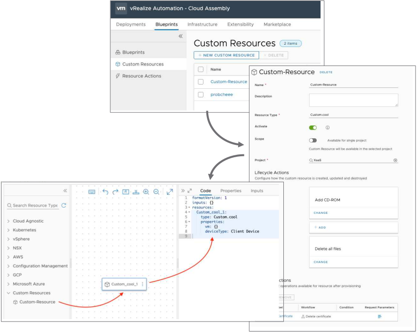The width and height of the screenshot is (417, 332).
Task: Expand the canvas to full screen
Action: point(170,192)
